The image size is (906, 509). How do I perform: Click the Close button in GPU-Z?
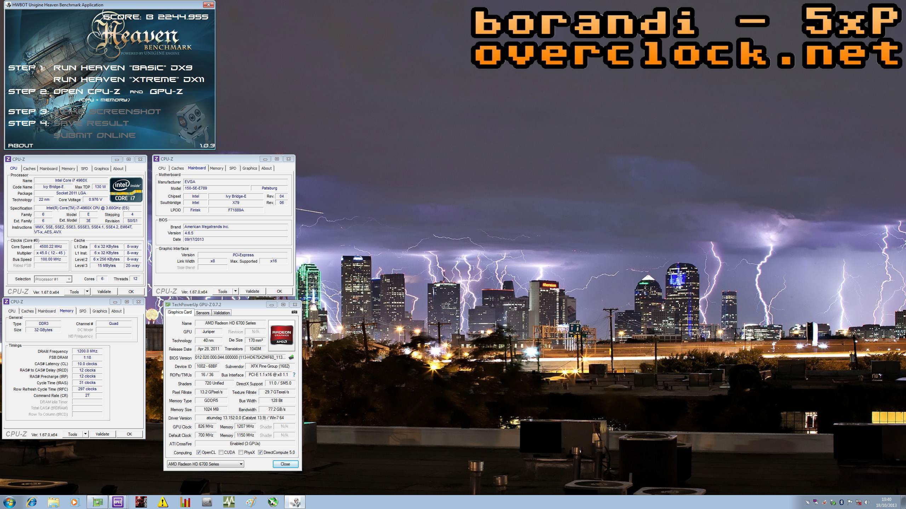pyautogui.click(x=285, y=464)
